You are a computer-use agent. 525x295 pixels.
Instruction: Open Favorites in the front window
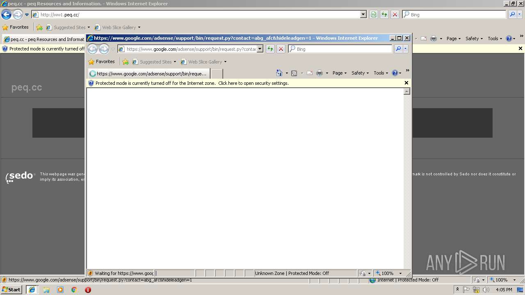(102, 62)
